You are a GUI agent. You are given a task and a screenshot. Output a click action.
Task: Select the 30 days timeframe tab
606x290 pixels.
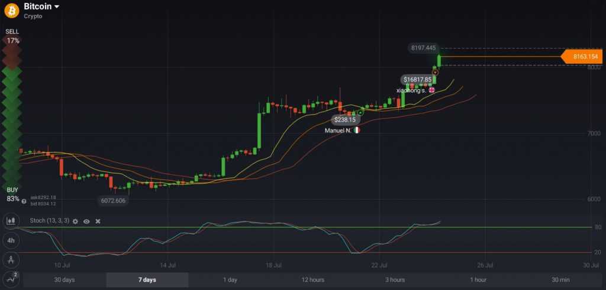pos(65,280)
